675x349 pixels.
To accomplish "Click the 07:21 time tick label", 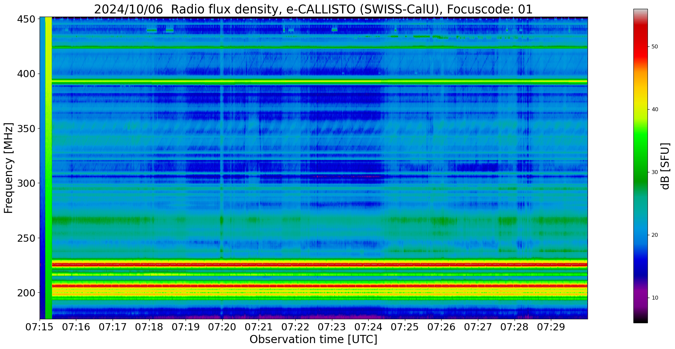I will (x=259, y=327).
